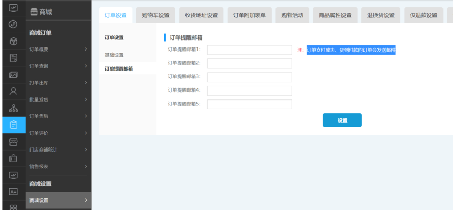Screen dimensions: 453x210
Task: Click the 商城设置 section heading text
Action: point(41,184)
